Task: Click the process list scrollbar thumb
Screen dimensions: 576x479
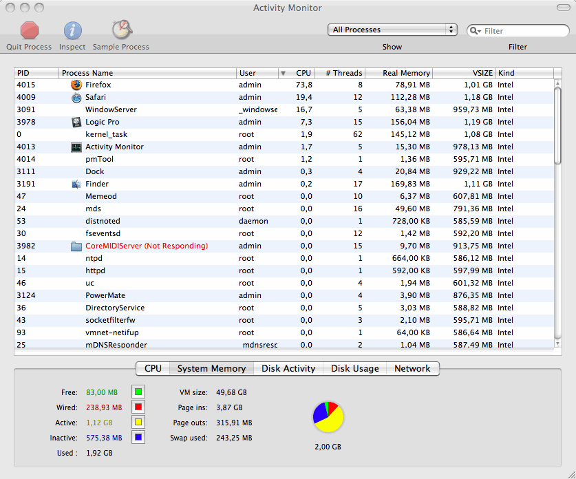Action: point(557,125)
